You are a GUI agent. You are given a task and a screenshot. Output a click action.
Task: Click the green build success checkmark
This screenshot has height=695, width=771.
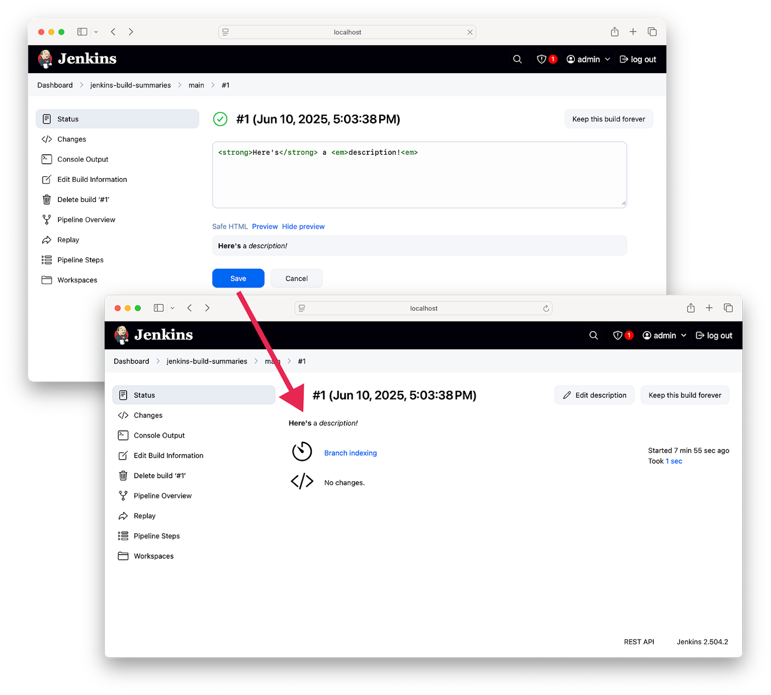click(220, 119)
